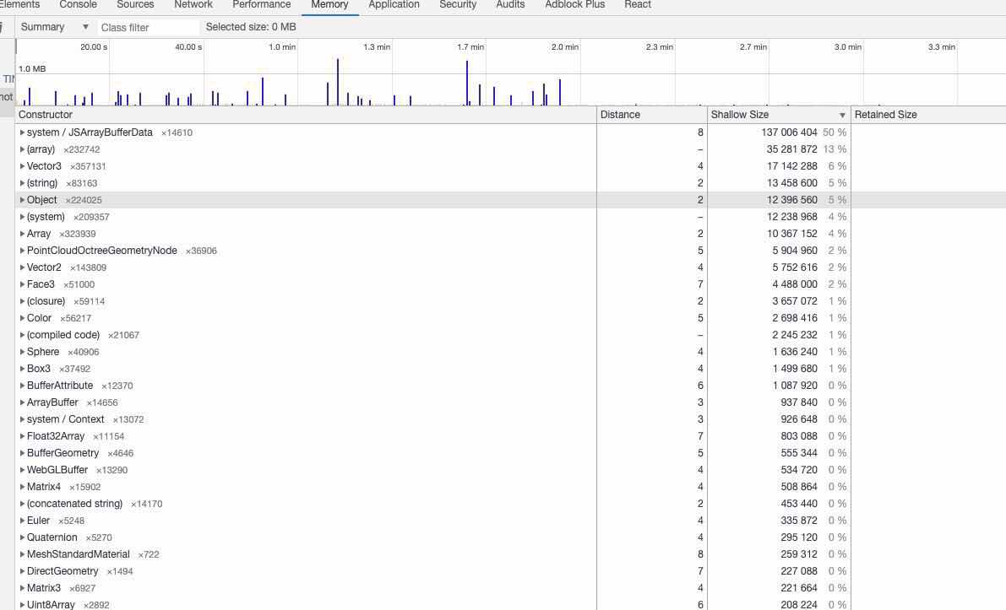
Task: Expand the (compiled code) row
Action: coord(22,335)
